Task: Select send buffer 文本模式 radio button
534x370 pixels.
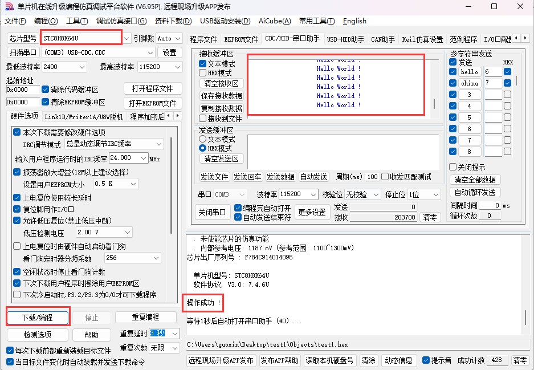Action: point(203,139)
